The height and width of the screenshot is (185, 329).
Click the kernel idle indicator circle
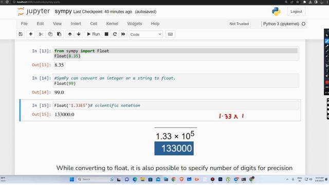pyautogui.click(x=303, y=24)
